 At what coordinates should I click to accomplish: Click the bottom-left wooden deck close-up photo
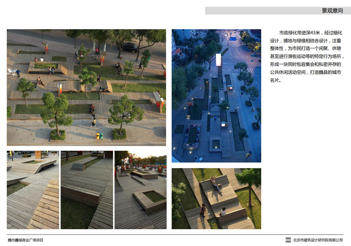click(x=33, y=190)
